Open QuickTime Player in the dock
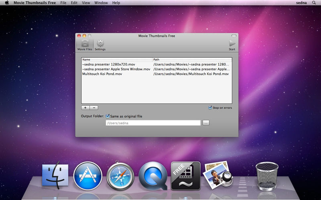 153,176
